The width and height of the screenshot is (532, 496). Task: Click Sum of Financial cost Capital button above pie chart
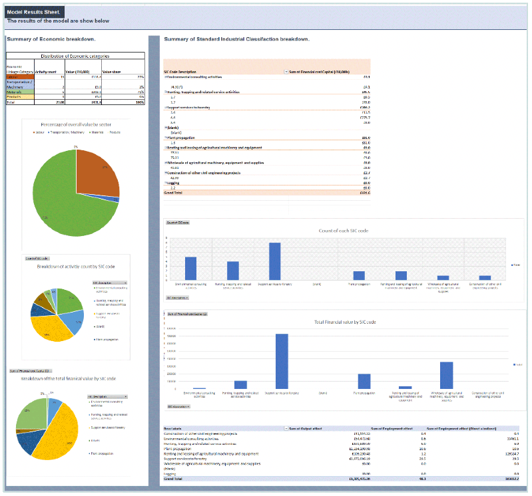pos(31,371)
